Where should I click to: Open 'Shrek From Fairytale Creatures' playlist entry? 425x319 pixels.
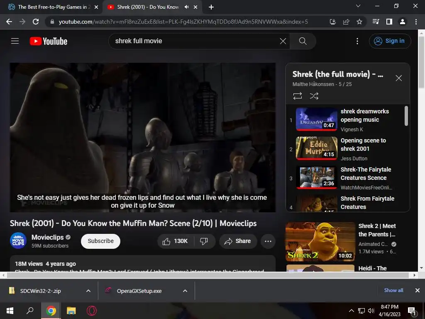click(x=346, y=203)
